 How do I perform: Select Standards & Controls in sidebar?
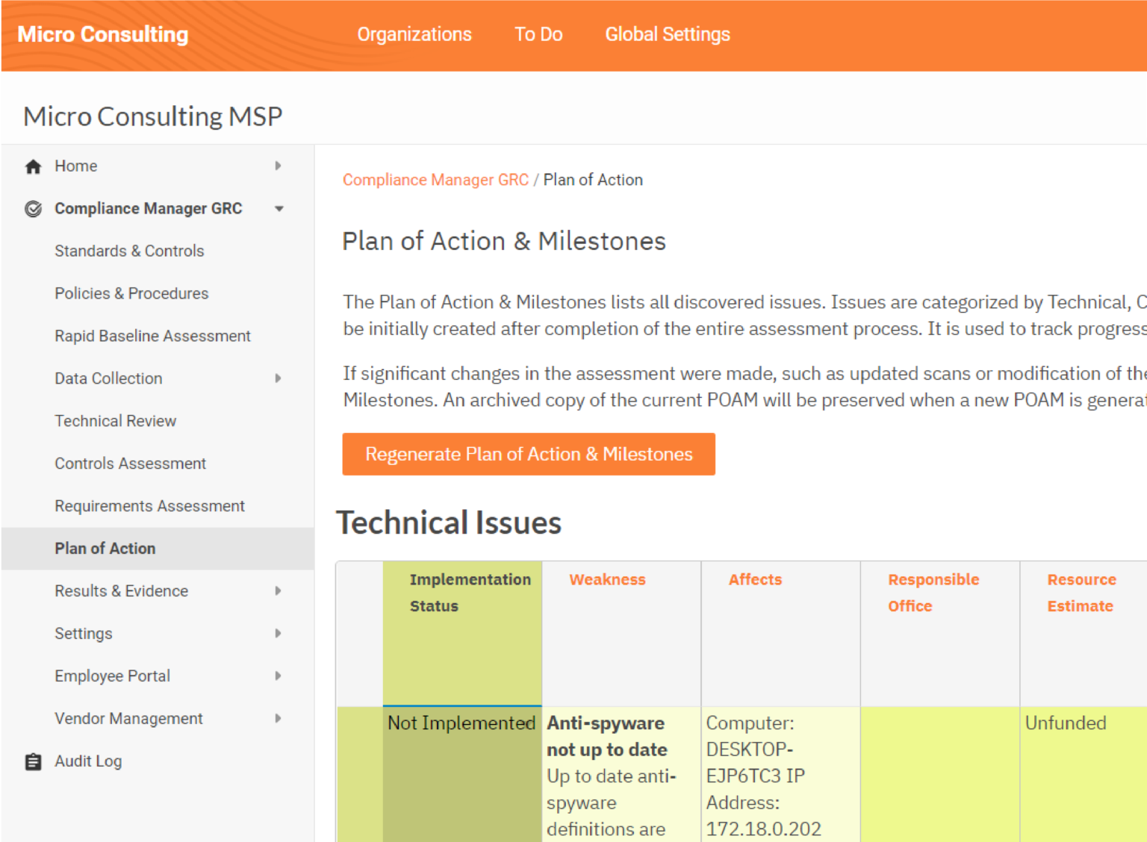[129, 251]
